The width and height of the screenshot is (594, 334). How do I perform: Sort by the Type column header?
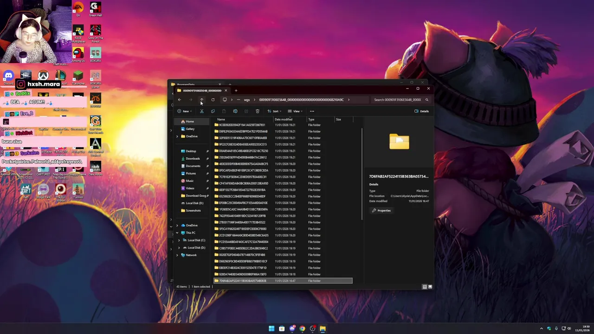click(x=320, y=120)
